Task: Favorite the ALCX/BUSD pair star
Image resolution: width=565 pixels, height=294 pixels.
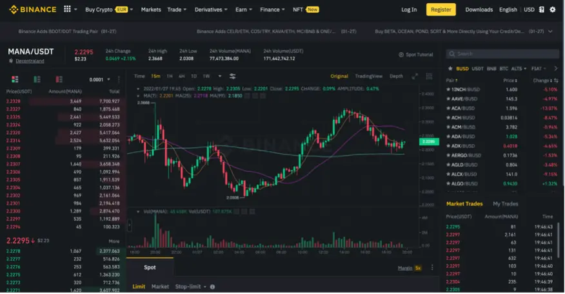Action: (448, 174)
